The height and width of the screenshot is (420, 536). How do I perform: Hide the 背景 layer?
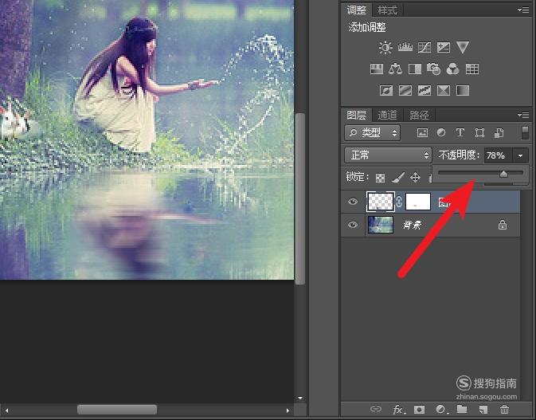(x=353, y=225)
